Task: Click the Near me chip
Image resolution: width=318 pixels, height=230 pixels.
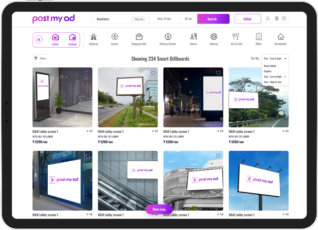Action: click(139, 19)
